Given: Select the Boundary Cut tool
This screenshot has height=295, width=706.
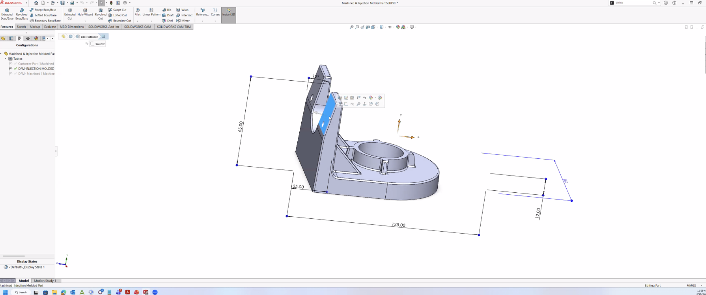Looking at the screenshot, I should [119, 21].
